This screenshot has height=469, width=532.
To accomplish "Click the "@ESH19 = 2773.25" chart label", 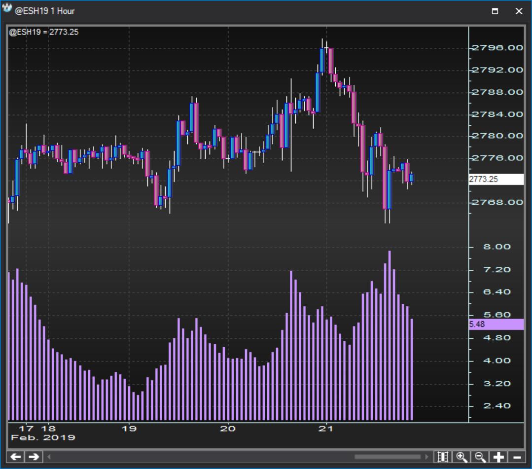I will pyautogui.click(x=44, y=32).
